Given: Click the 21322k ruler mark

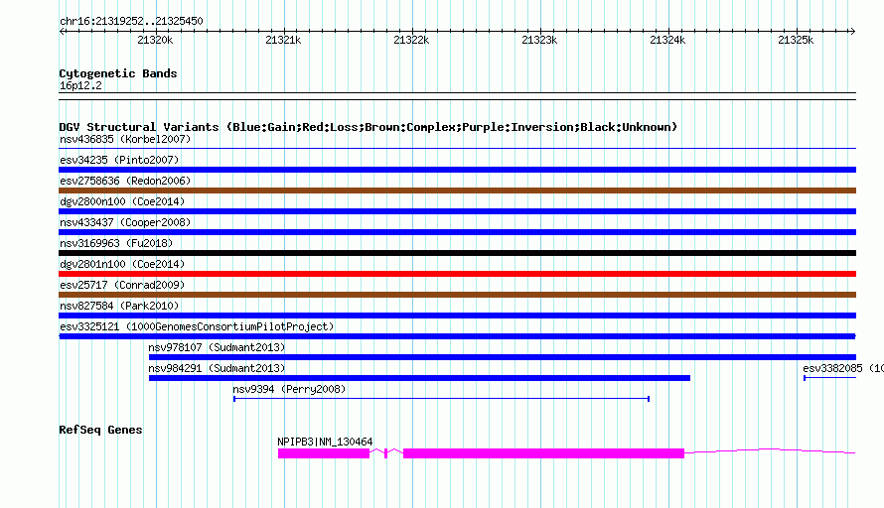Looking at the screenshot, I should 411,40.
